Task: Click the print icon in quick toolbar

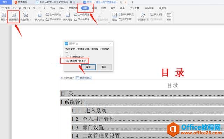Action: pos(24,8)
